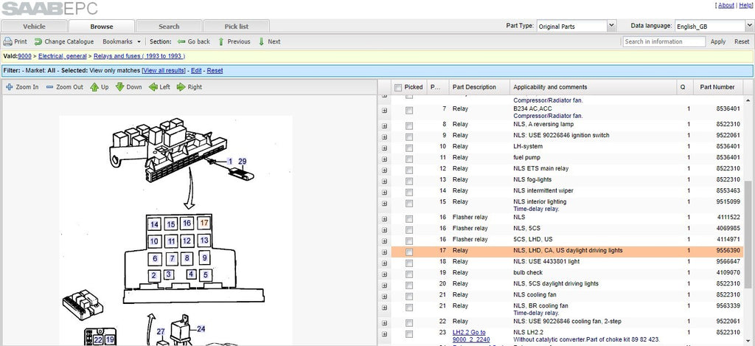Switch to the Search tab
The image size is (755, 346).
[x=169, y=27]
